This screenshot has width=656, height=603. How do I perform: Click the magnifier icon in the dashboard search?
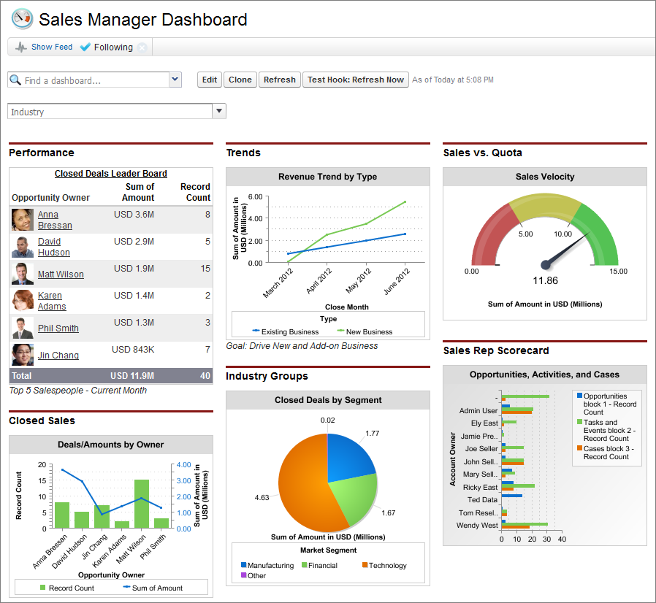click(x=15, y=80)
